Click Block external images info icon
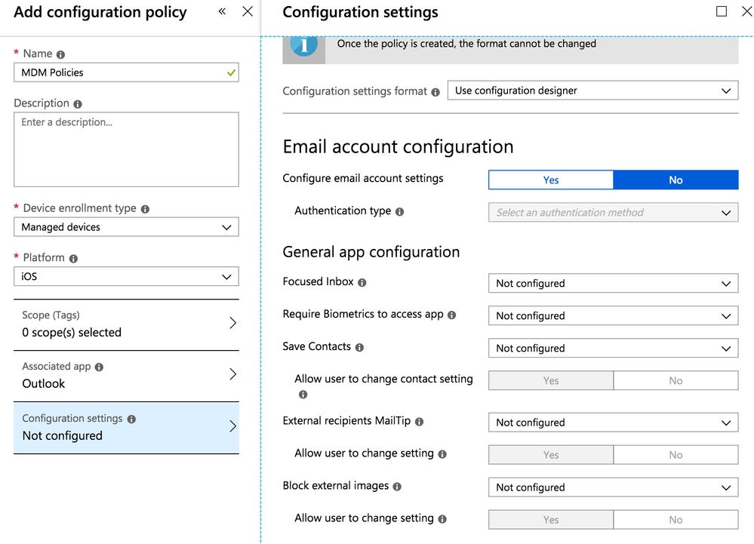754x544 pixels. tap(397, 487)
